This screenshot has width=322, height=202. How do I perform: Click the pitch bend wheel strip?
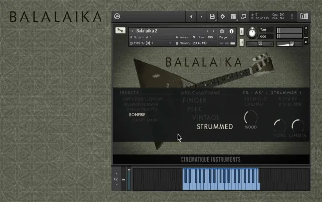(124, 179)
